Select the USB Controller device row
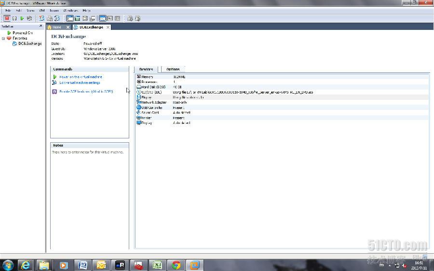The width and height of the screenshot is (434, 271). pos(282,108)
